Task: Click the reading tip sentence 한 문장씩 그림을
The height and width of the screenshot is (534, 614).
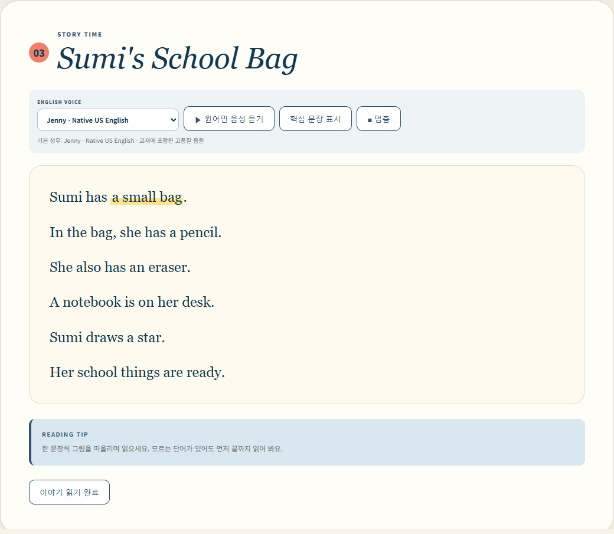Action: (x=162, y=448)
